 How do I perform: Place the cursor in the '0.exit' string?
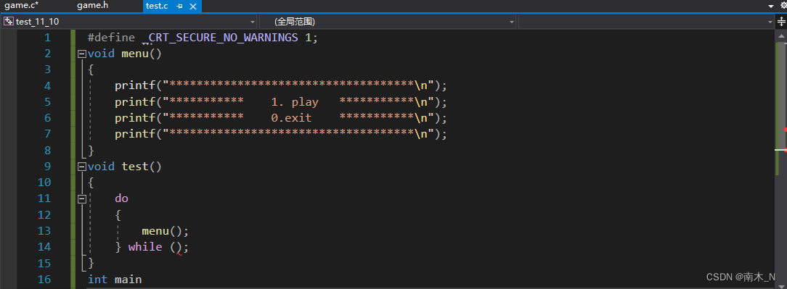point(291,118)
